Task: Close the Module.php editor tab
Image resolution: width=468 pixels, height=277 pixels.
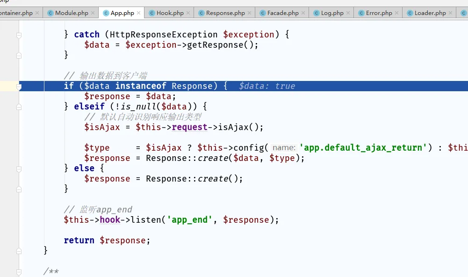Action: point(93,13)
